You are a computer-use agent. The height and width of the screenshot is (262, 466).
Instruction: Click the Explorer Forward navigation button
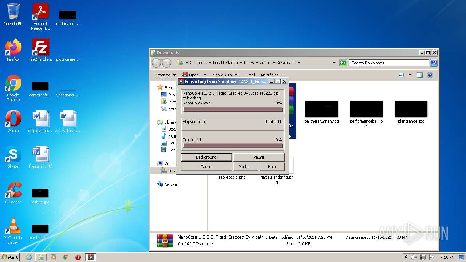pos(166,63)
